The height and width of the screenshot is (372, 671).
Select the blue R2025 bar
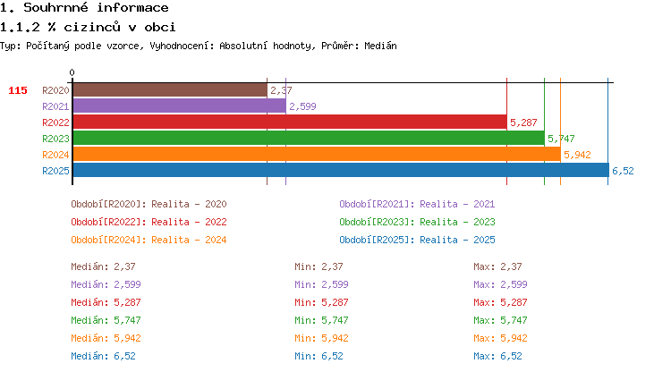[x=340, y=171]
